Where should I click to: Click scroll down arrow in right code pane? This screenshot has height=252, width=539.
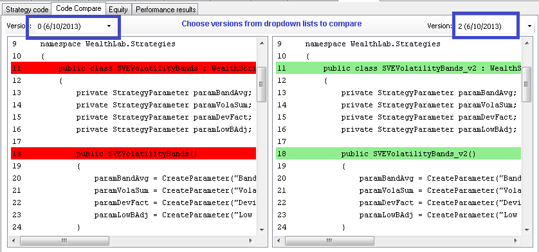[x=527, y=230]
